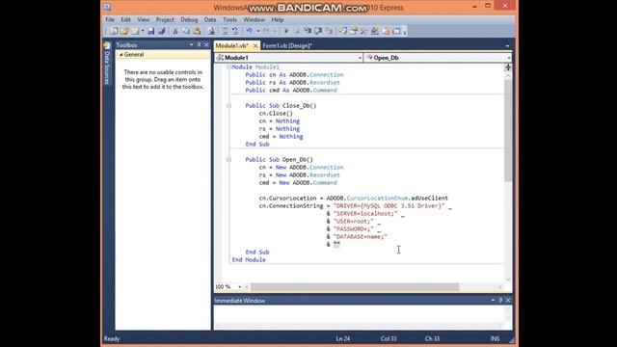617x347 pixels.
Task: Click the Undo arrow icon
Action: (249, 31)
